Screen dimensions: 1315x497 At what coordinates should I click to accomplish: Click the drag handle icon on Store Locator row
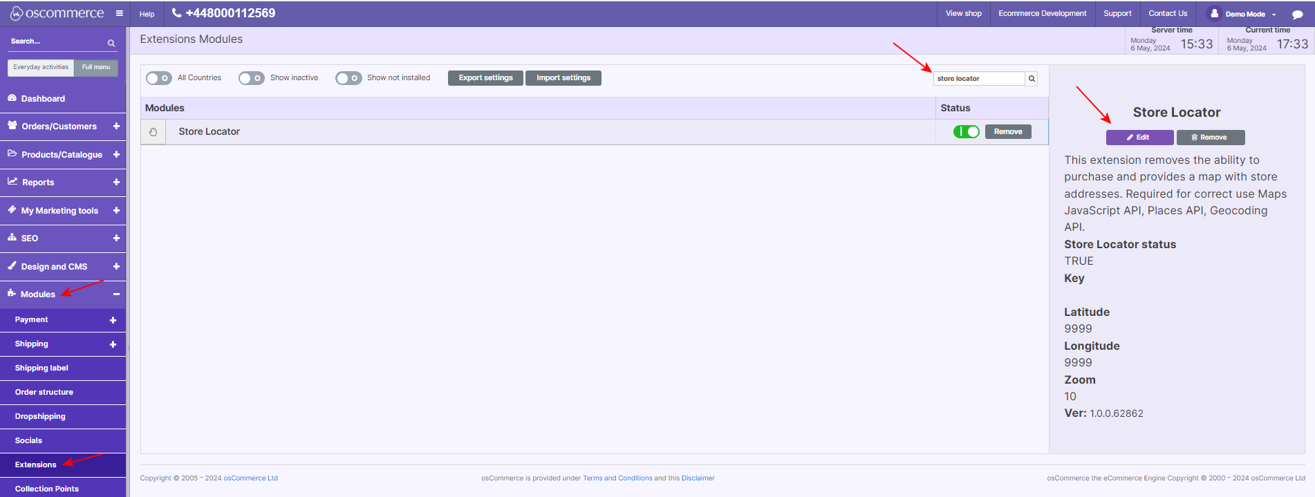(153, 132)
